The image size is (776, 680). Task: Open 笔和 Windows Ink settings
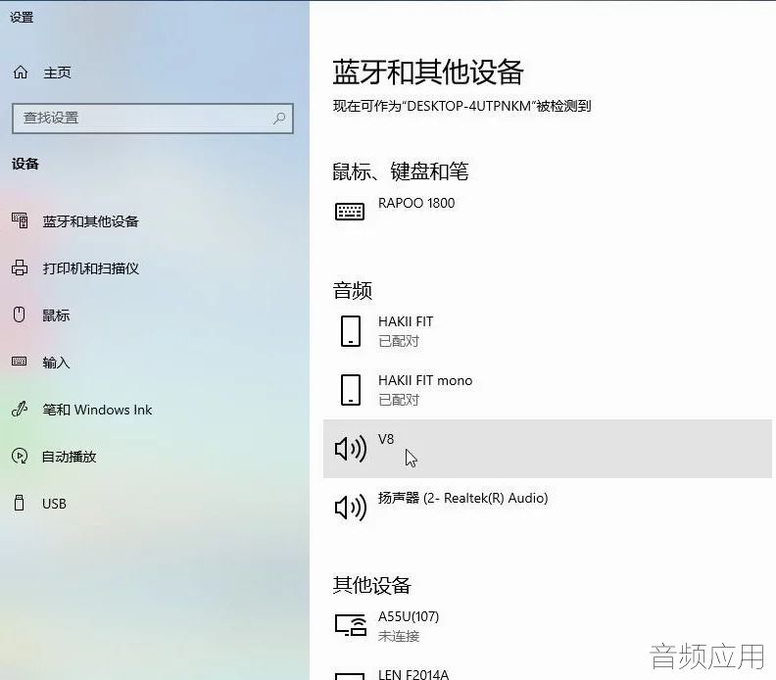click(x=98, y=410)
